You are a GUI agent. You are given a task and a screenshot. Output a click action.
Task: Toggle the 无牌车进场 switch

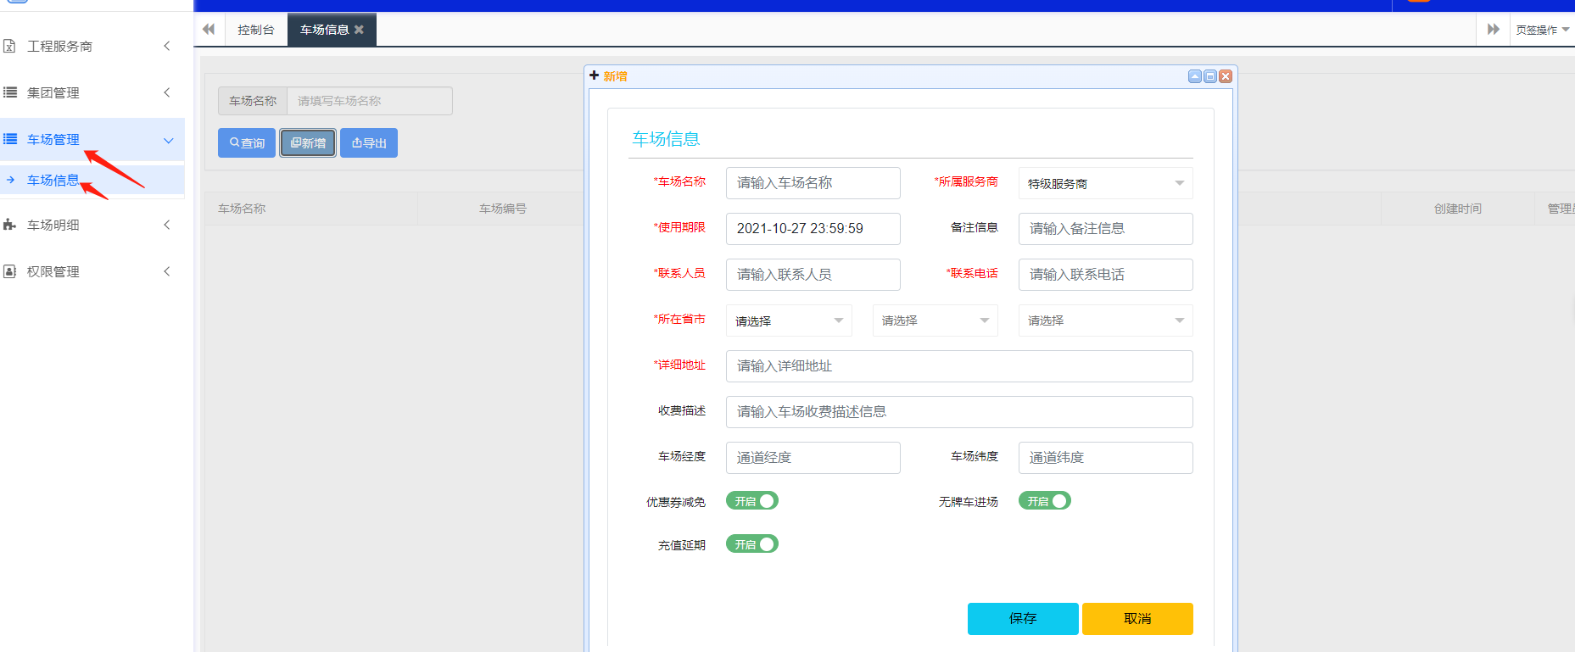(x=1044, y=501)
